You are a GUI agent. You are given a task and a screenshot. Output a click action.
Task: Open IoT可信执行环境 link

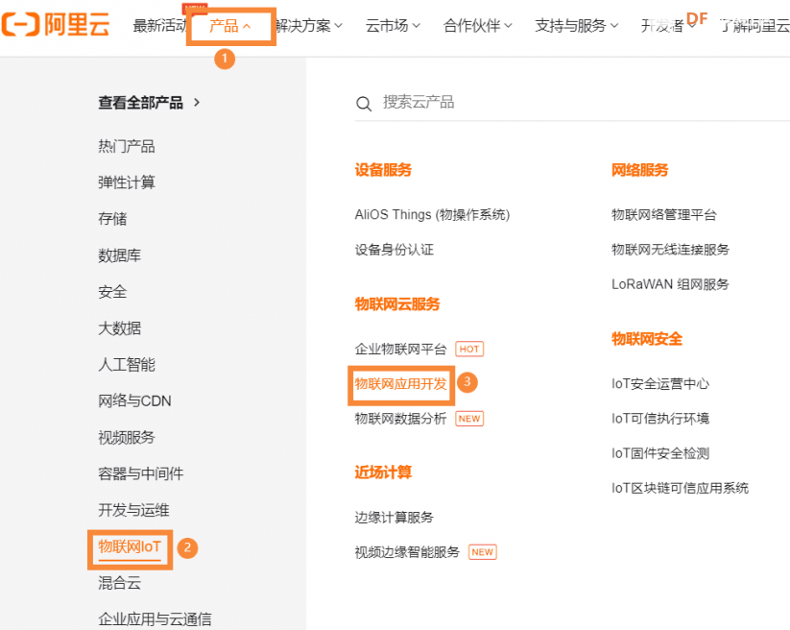pyautogui.click(x=660, y=419)
